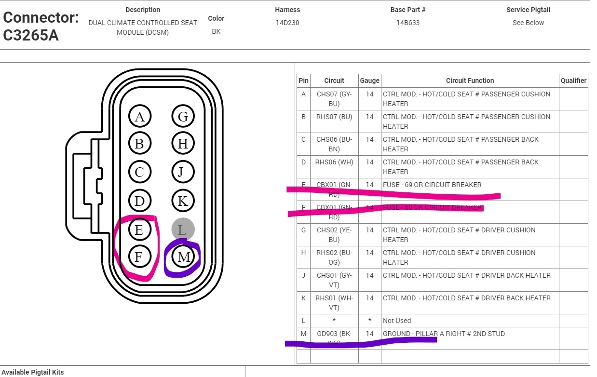Click the 'Gauge' column header

(x=370, y=81)
